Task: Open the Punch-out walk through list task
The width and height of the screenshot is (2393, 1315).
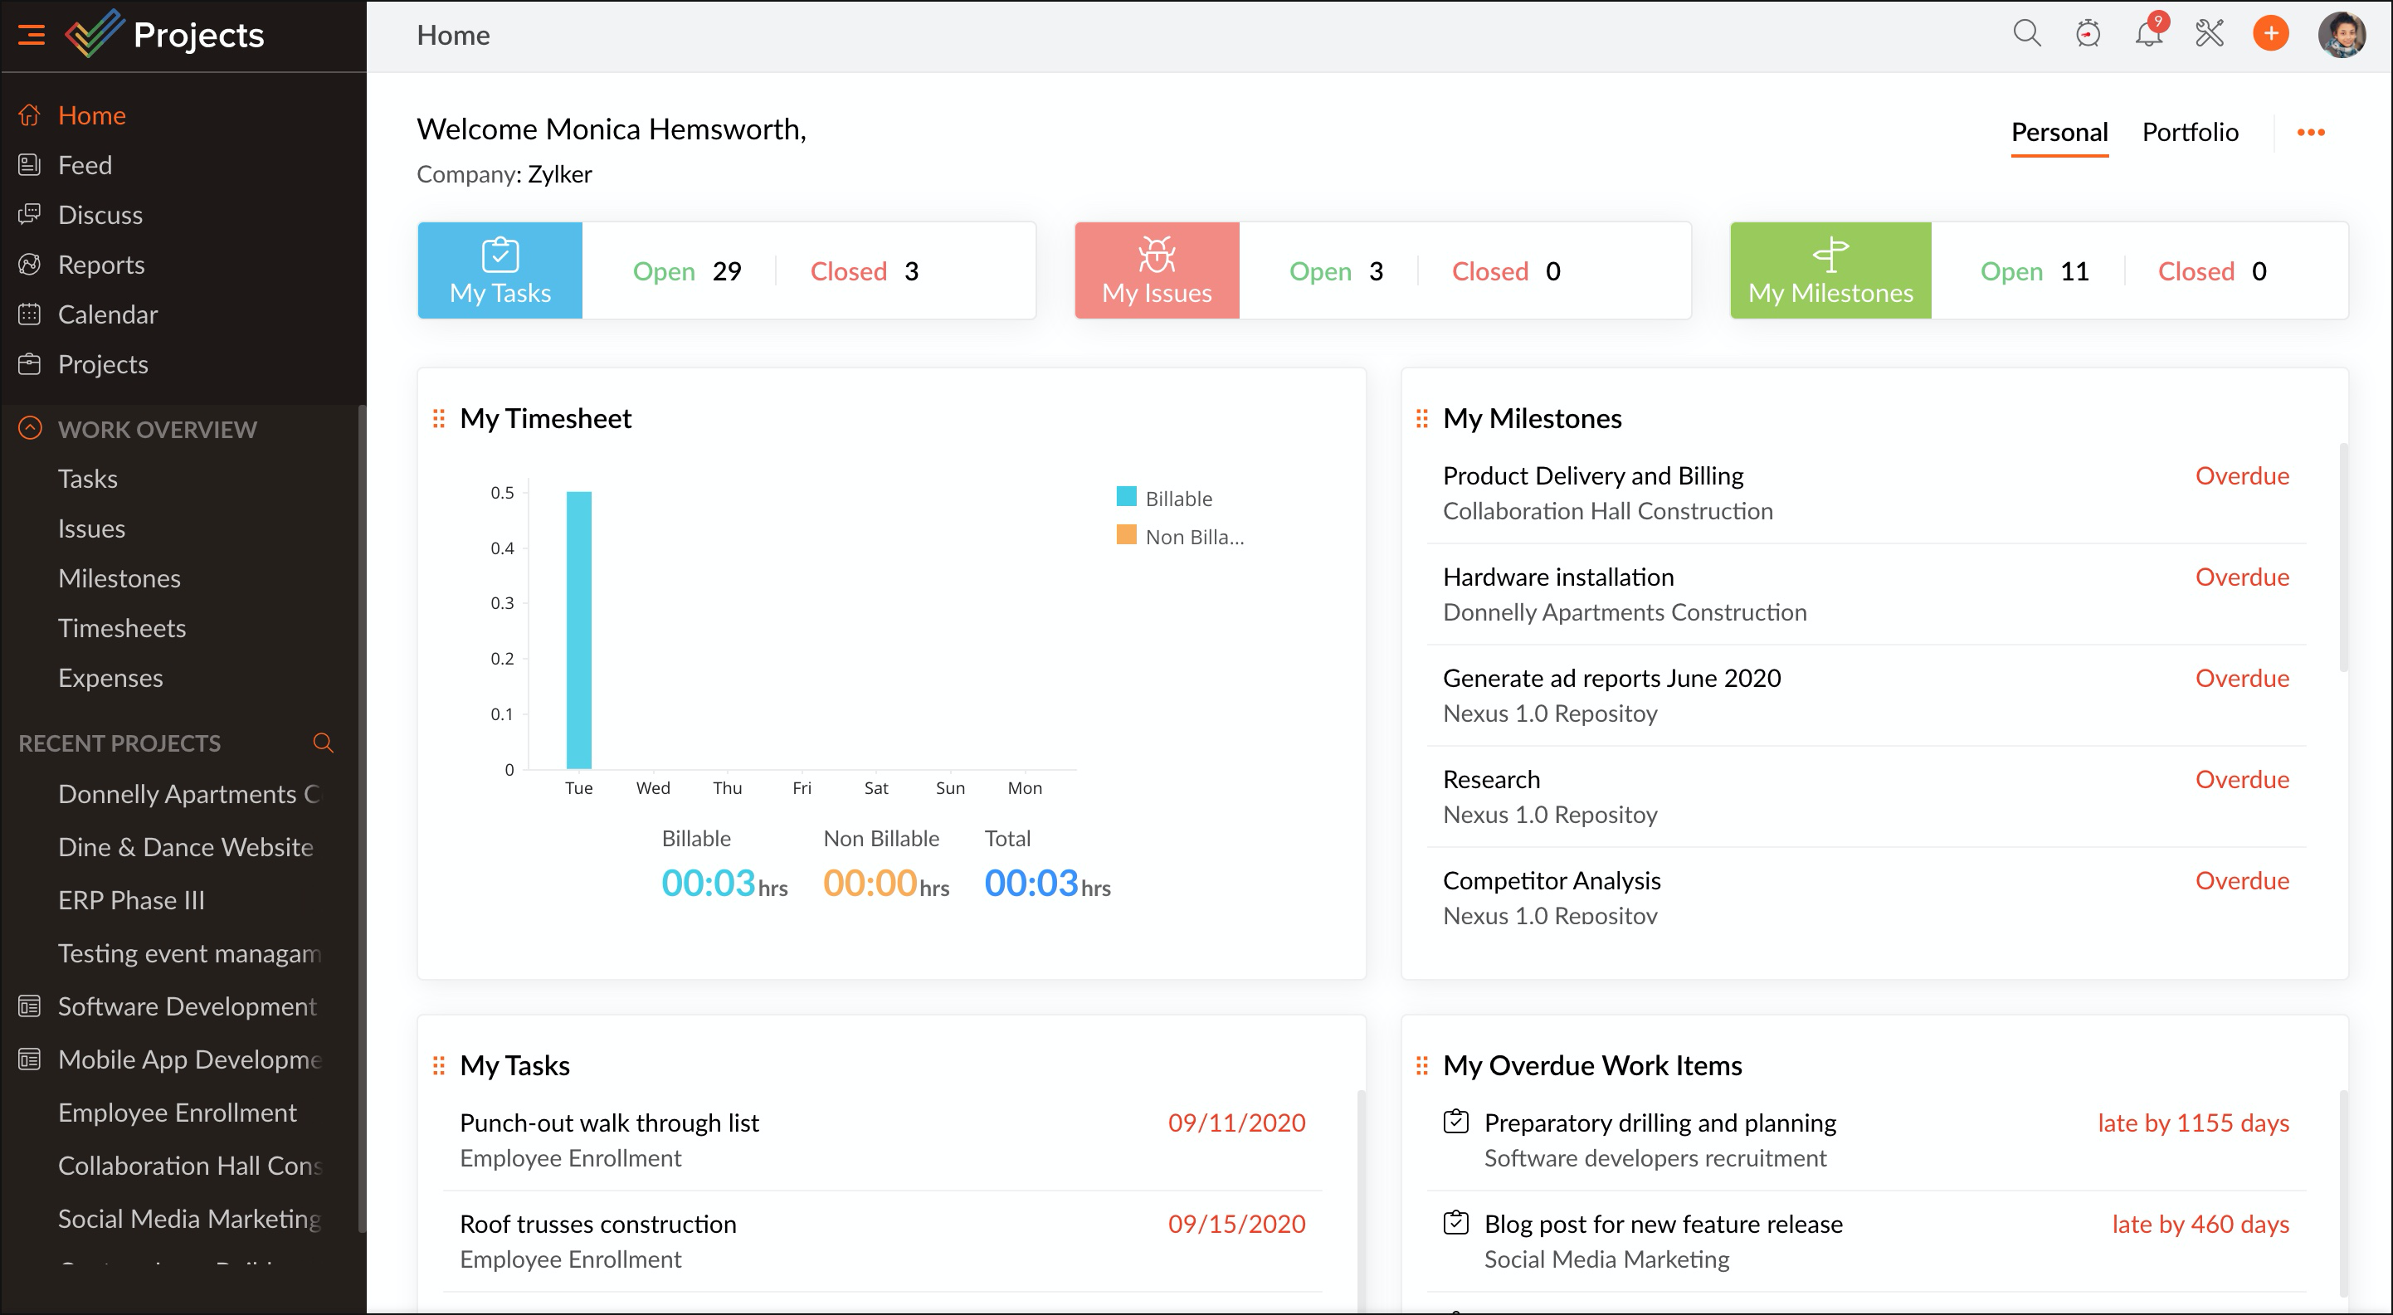Action: 609,1123
